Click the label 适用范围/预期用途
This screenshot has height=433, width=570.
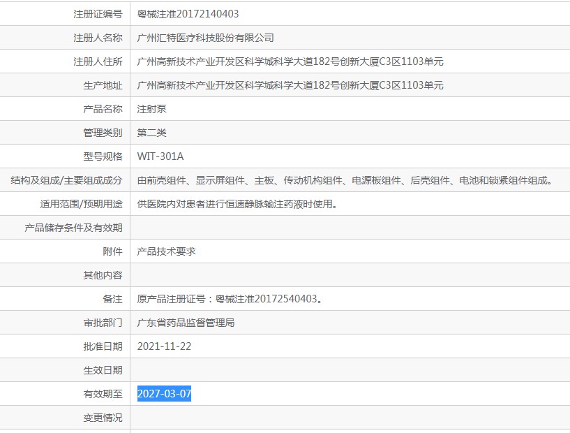click(x=81, y=204)
